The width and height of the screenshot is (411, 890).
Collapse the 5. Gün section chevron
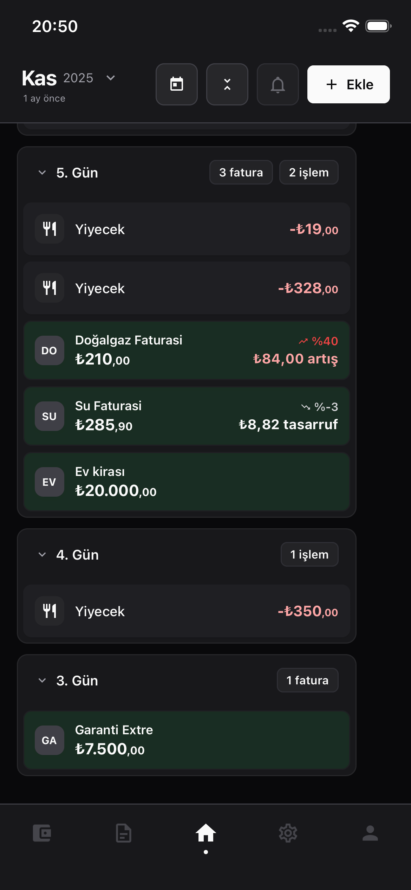42,173
